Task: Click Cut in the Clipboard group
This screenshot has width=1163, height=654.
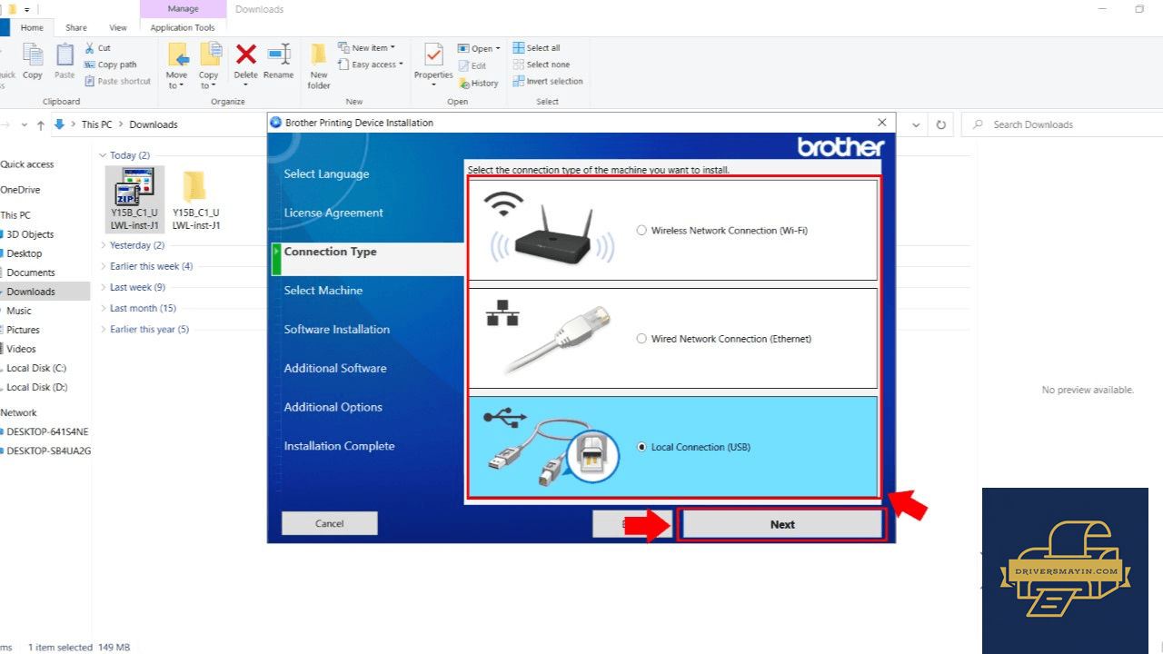Action: pos(97,48)
